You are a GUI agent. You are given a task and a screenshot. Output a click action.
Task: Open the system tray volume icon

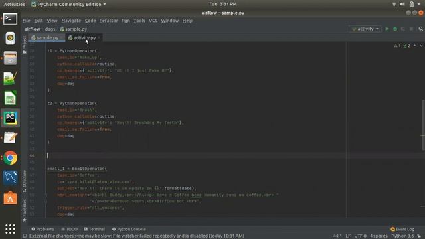[402, 4]
